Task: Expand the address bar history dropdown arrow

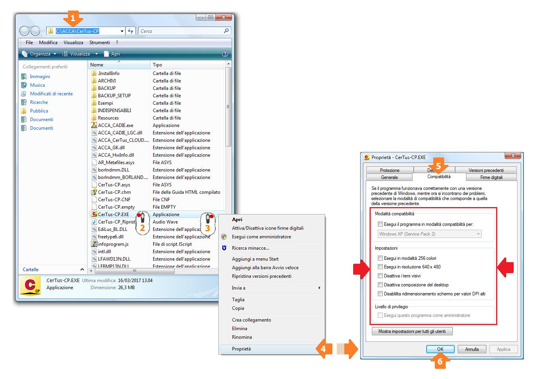Action: click(122, 31)
